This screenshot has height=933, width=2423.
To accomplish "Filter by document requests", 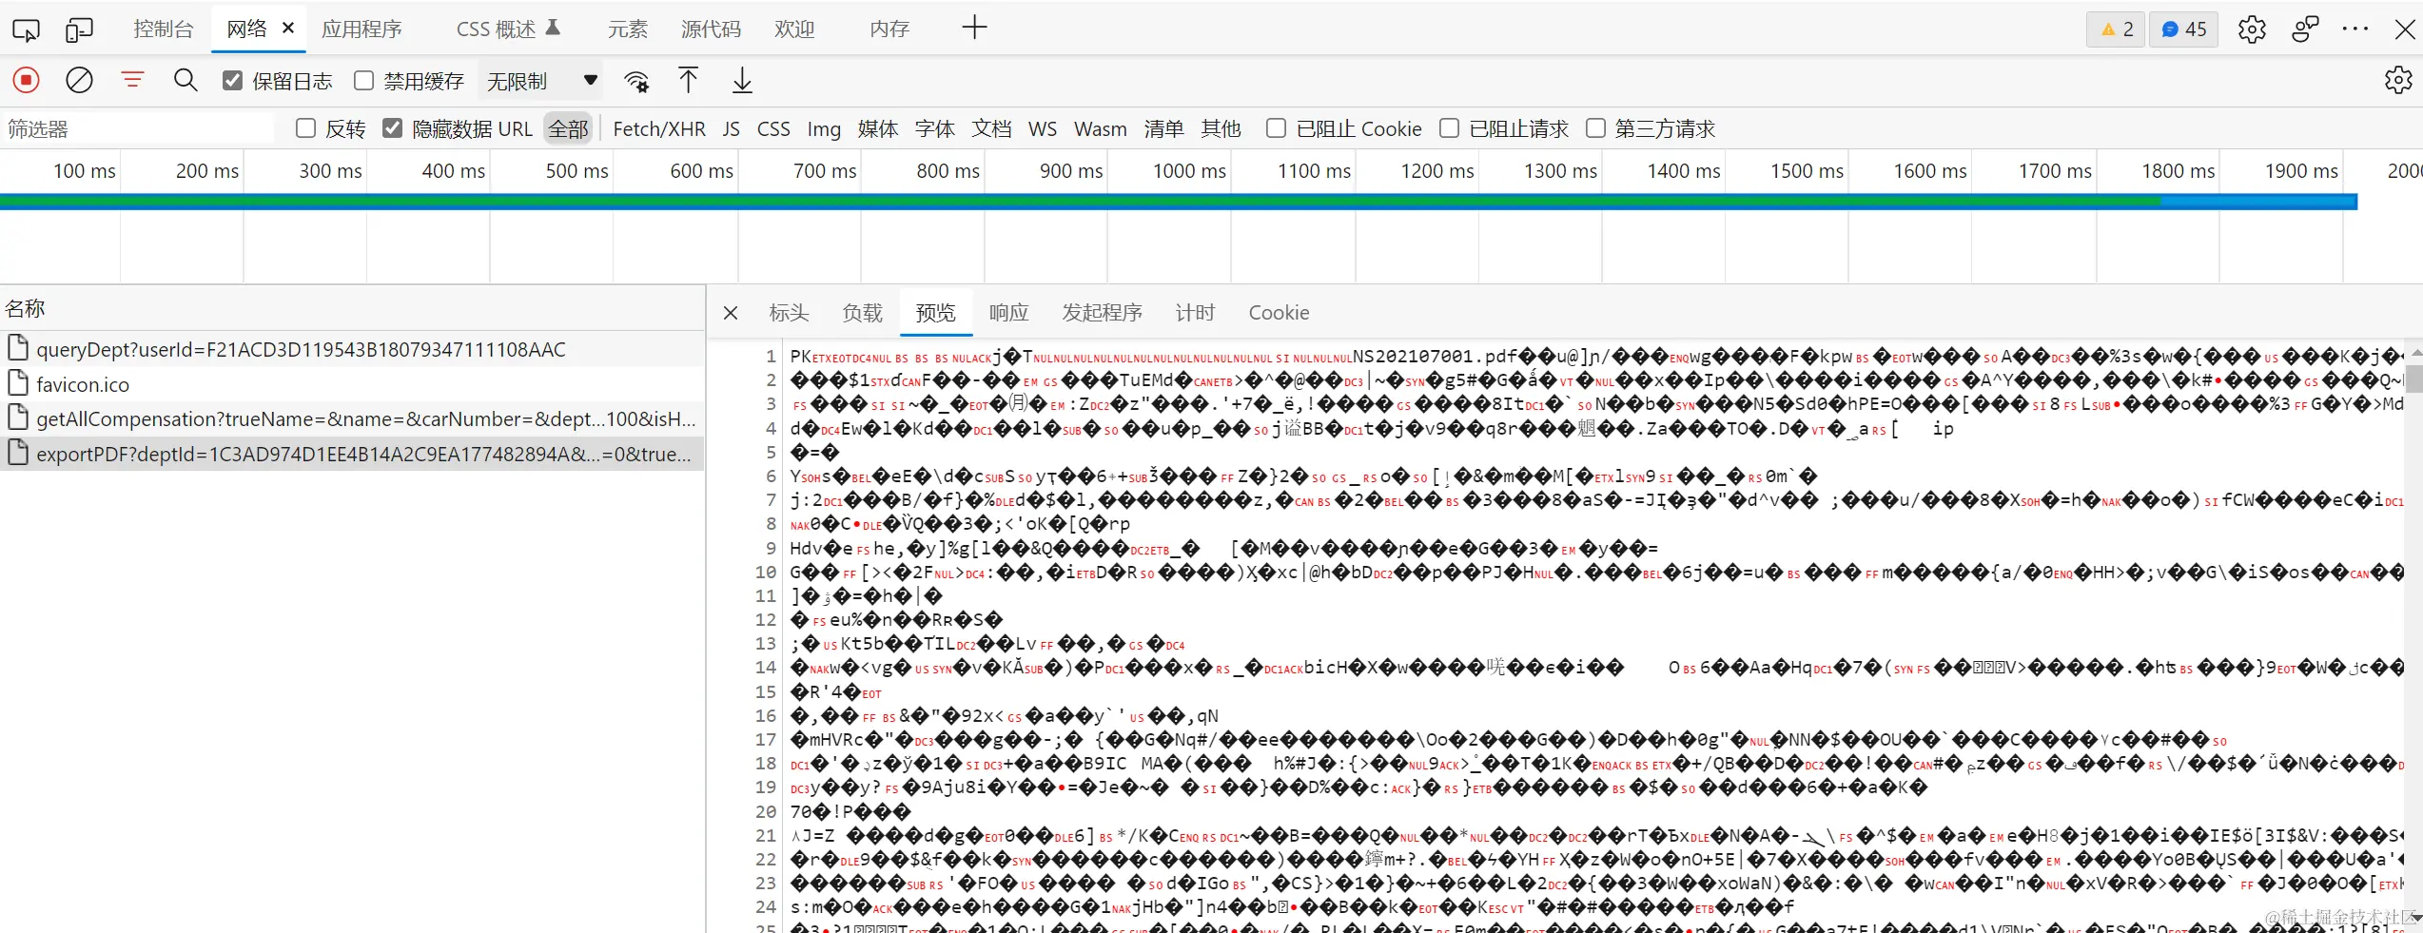I will [x=991, y=128].
